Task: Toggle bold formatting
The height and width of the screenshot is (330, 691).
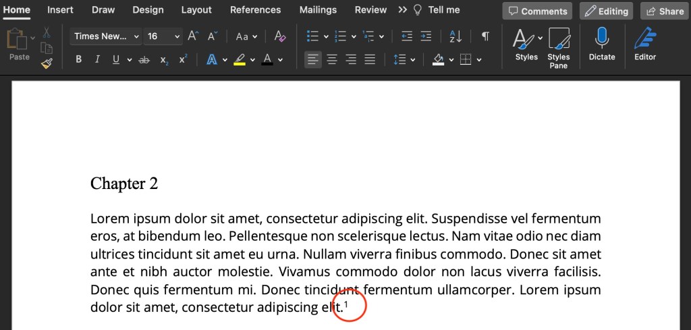Action: point(79,59)
